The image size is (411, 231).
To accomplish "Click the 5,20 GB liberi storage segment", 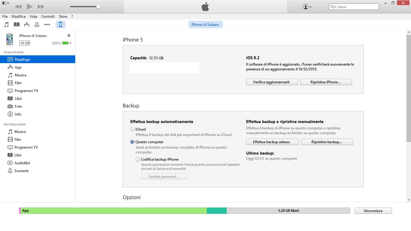I will (x=288, y=211).
